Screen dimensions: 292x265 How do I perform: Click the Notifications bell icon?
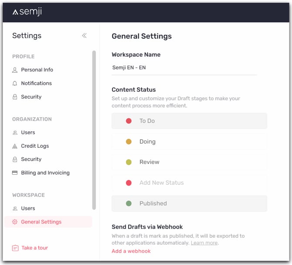coord(15,83)
